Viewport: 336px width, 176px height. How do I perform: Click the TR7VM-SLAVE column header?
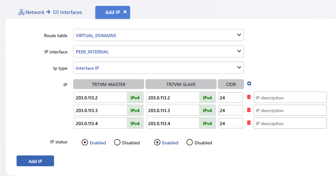(x=181, y=84)
